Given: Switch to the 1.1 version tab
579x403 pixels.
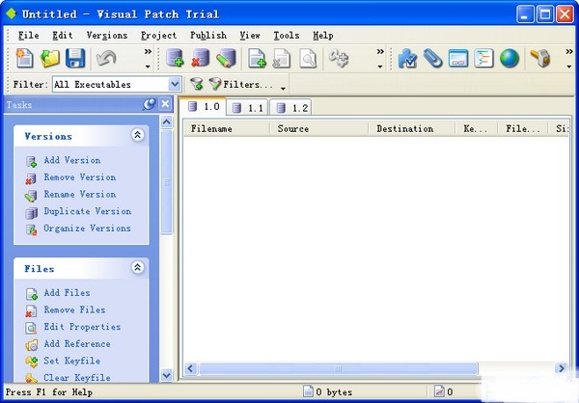Looking at the screenshot, I should click(247, 108).
